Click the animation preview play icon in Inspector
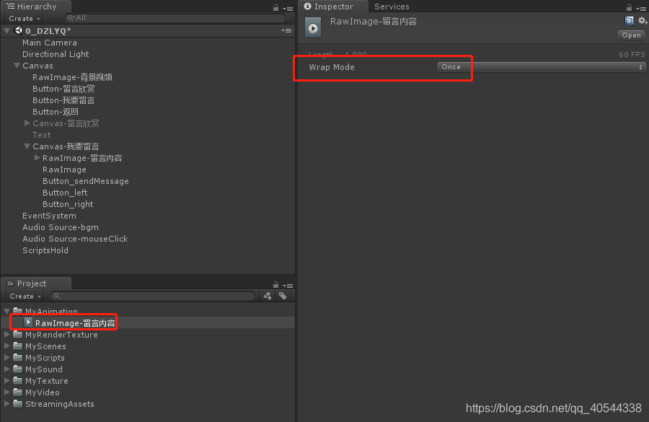This screenshot has height=422, width=649. [312, 27]
